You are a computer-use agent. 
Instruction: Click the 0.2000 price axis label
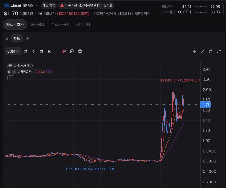210,182
